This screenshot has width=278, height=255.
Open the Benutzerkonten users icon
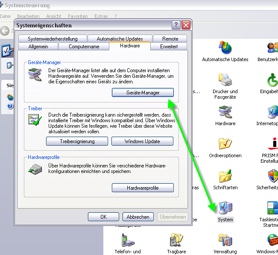click(x=273, y=47)
